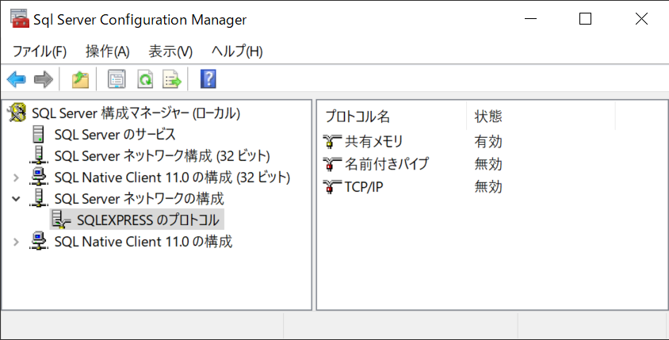Open the 操作(A) menu

[107, 52]
